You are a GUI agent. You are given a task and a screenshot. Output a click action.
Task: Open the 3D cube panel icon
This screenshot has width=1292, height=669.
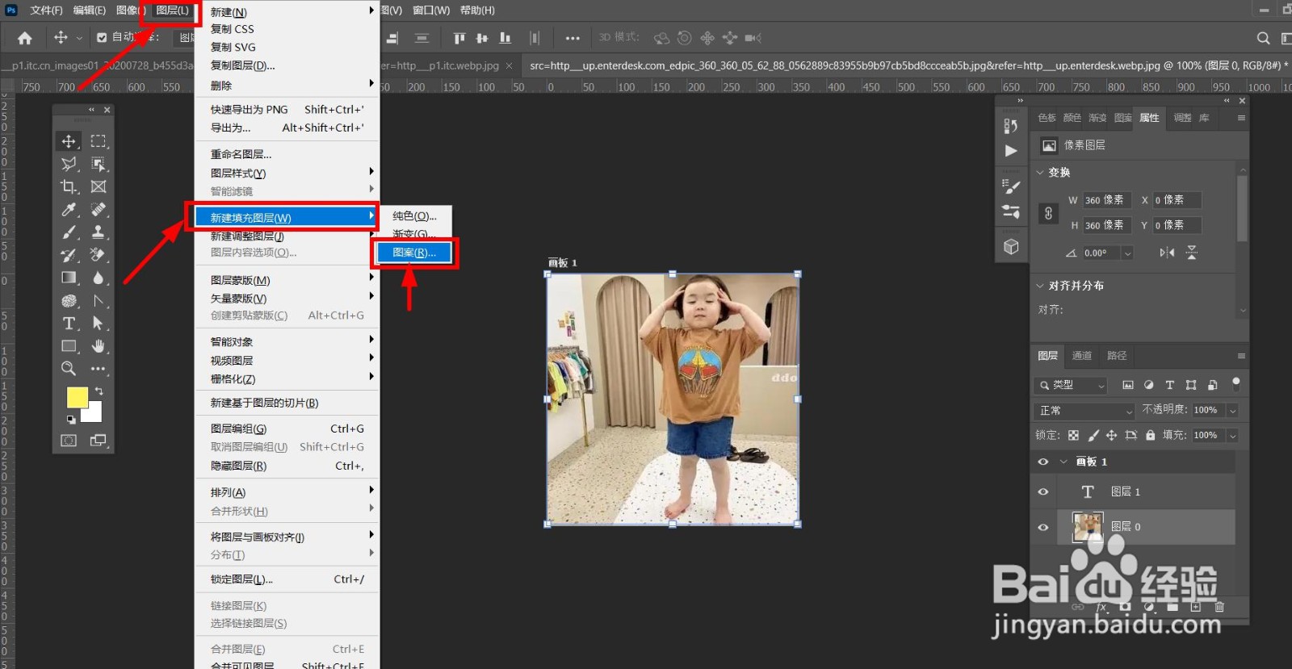pos(1011,247)
